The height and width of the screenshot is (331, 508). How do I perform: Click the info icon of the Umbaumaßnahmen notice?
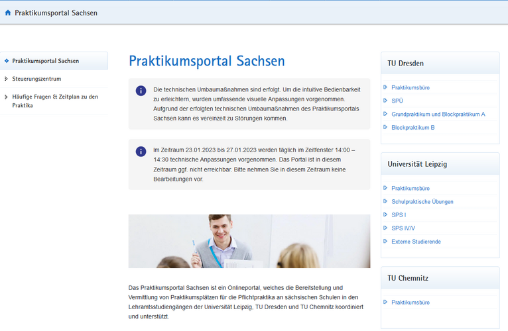(x=141, y=91)
